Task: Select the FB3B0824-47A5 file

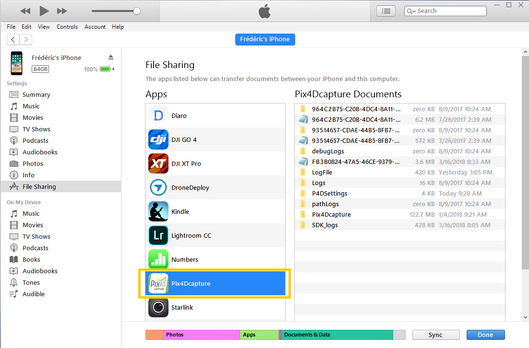Action: 400,162
